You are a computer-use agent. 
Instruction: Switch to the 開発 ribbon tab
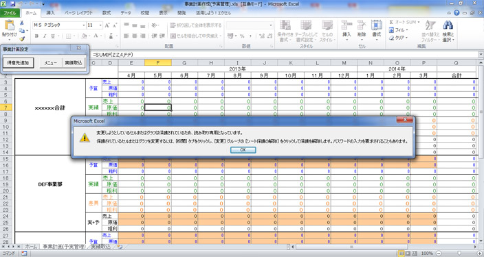point(181,13)
